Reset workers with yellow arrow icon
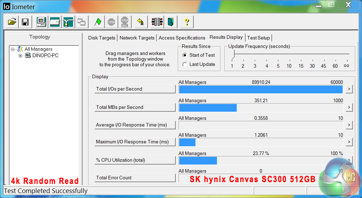 point(141,22)
